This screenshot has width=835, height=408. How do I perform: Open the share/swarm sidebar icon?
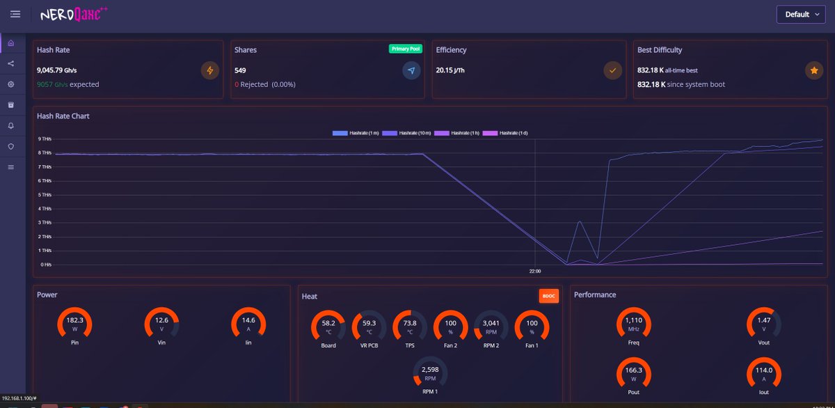click(10, 63)
